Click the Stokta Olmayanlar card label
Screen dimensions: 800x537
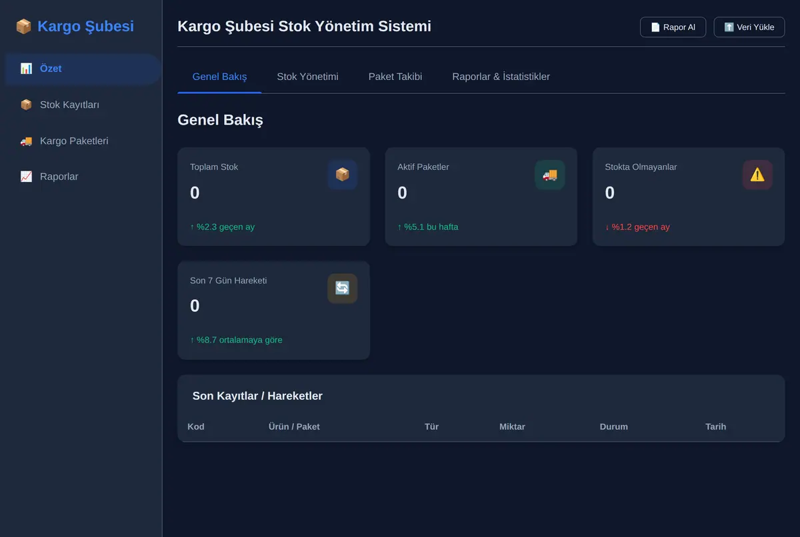click(641, 167)
